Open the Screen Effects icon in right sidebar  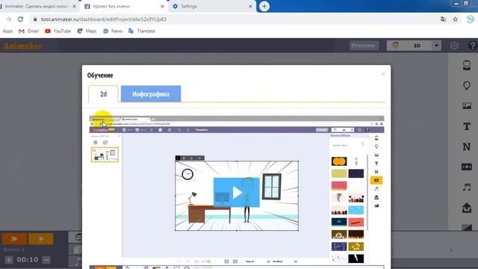tap(467, 167)
